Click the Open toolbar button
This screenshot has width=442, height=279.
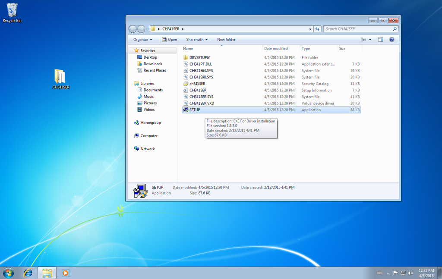(169, 39)
